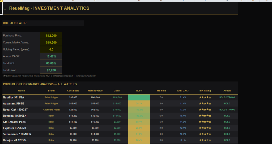
Task: Select the Royal Oak 119.3% ROI cell
Action: coord(139,110)
